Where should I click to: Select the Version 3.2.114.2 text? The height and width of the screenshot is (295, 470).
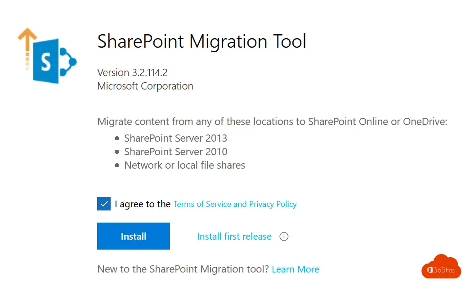click(133, 72)
